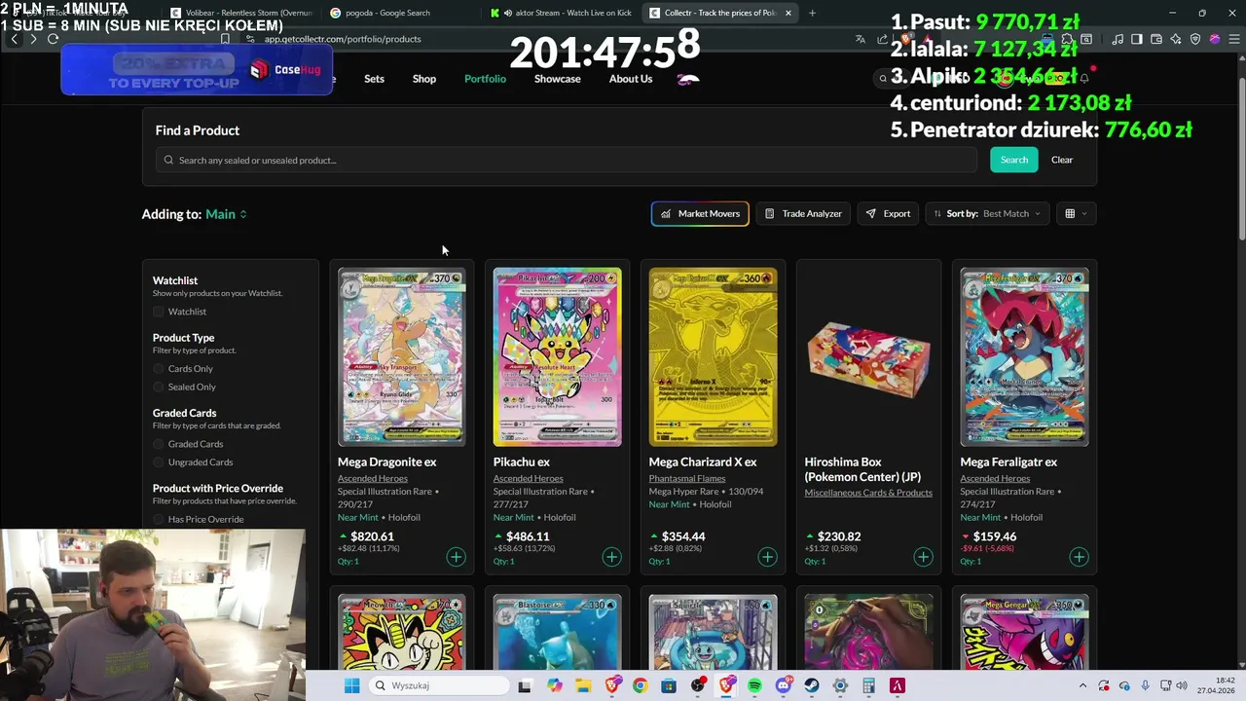Image resolution: width=1246 pixels, height=701 pixels.
Task: Open the notifications bell in Collectr header
Action: point(1083,79)
